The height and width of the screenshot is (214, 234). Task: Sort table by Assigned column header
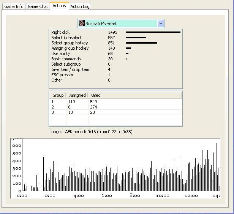point(77,95)
